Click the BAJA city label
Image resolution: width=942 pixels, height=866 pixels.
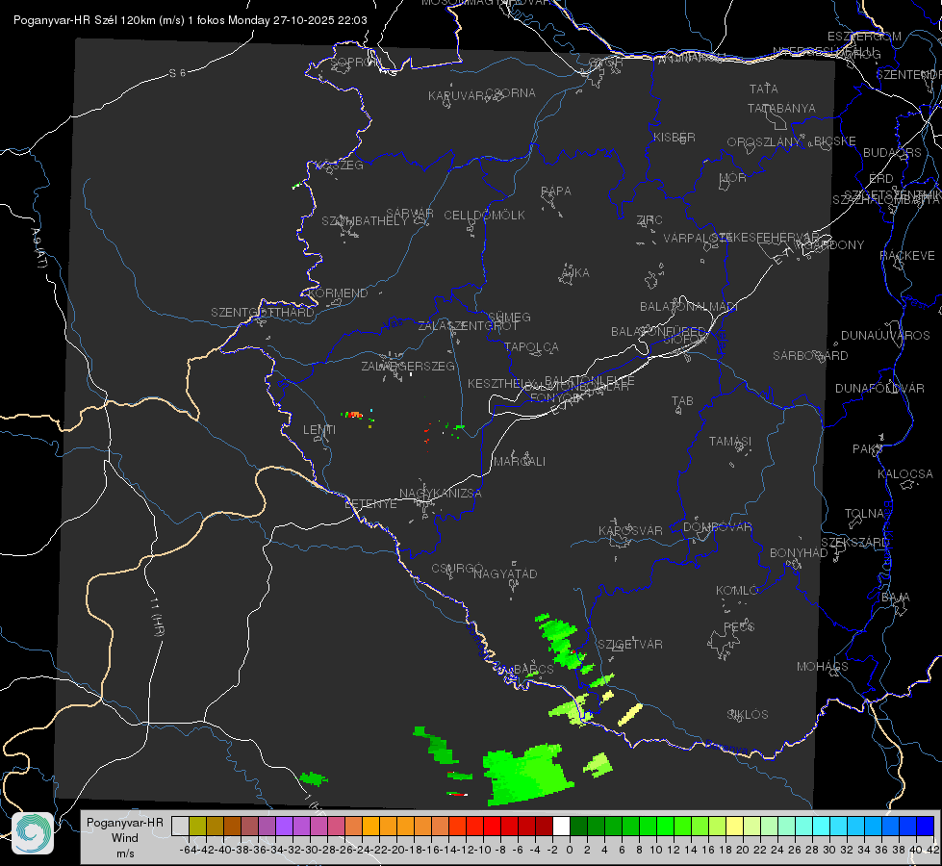(x=896, y=598)
